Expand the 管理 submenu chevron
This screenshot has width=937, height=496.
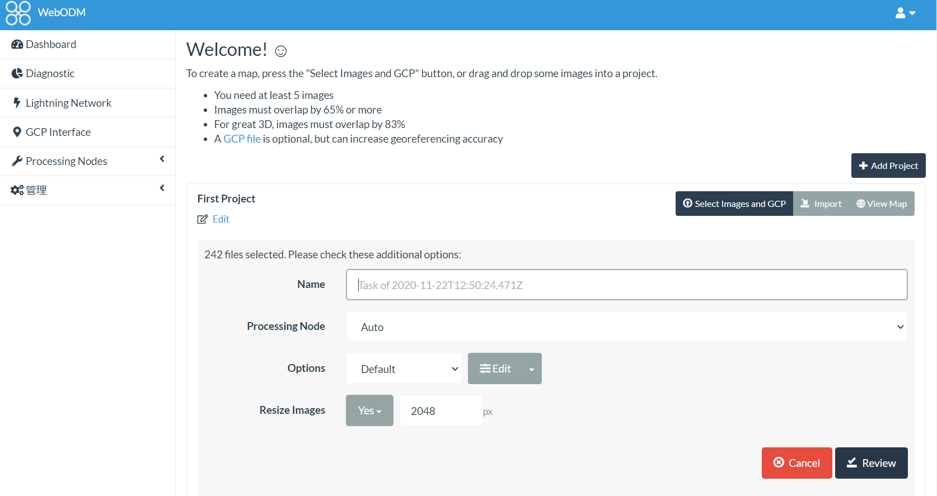click(162, 188)
